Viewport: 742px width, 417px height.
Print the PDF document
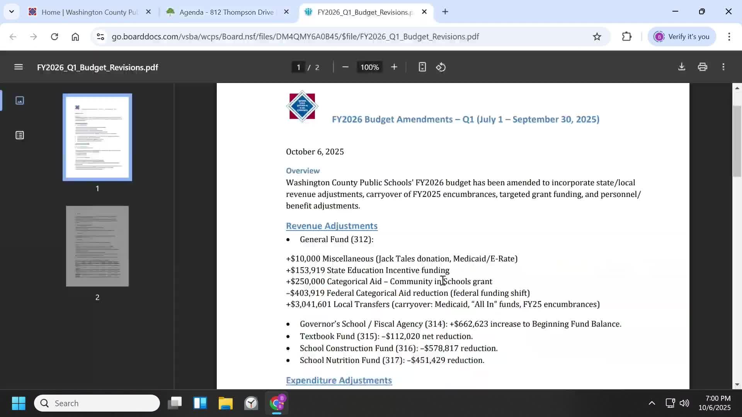(703, 67)
